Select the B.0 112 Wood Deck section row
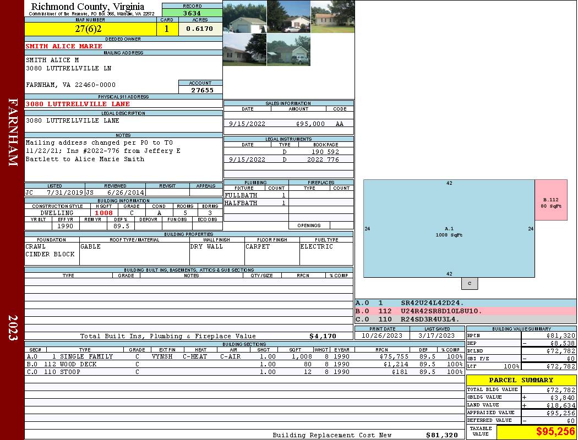578x440 pixels. point(244,364)
